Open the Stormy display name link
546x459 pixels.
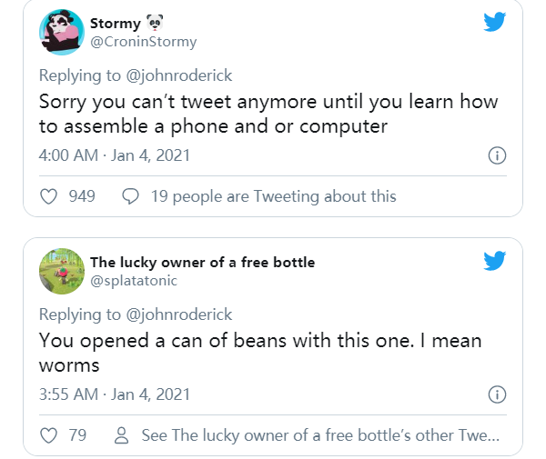116,23
